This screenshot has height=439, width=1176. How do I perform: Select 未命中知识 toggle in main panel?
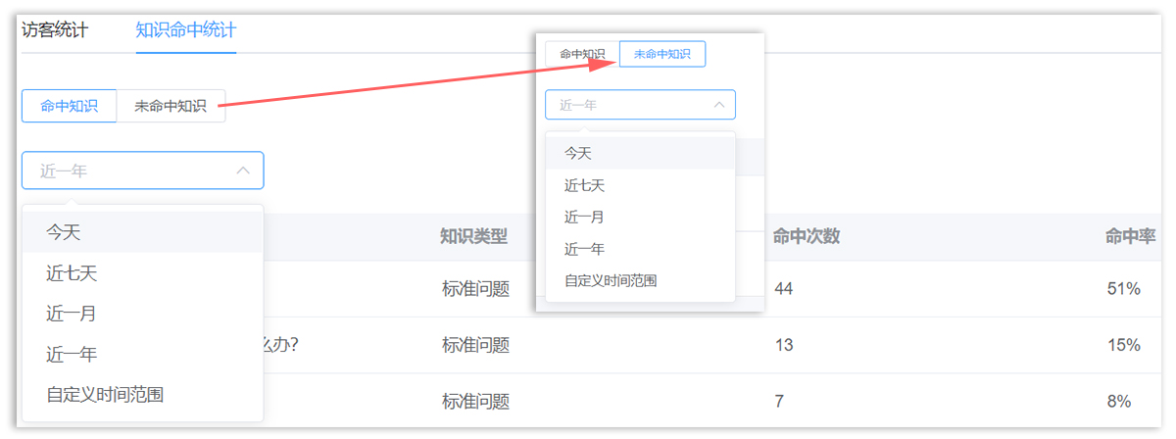pyautogui.click(x=171, y=106)
